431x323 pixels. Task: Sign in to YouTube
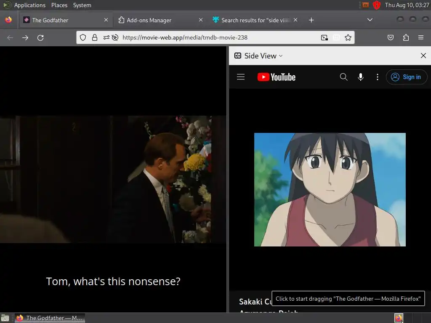(407, 77)
